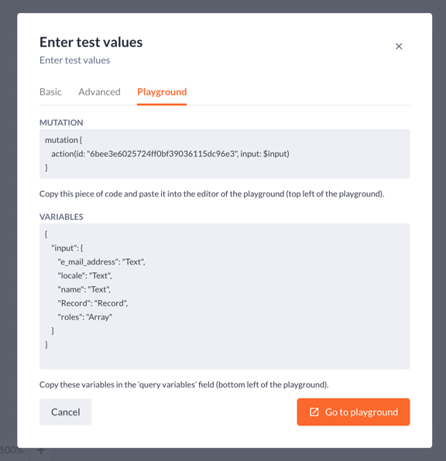
Task: Click the Enter test values heading
Action: coord(91,42)
